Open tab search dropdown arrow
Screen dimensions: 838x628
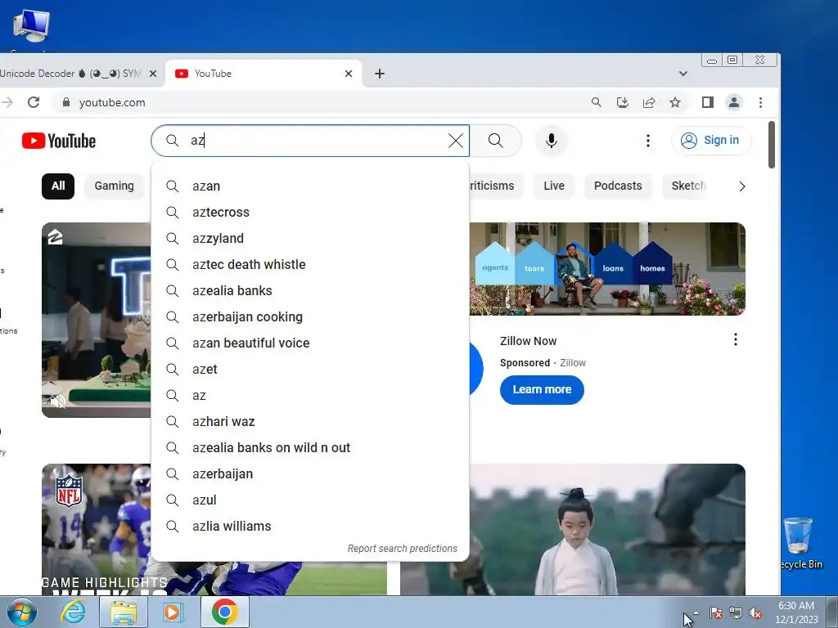(683, 74)
